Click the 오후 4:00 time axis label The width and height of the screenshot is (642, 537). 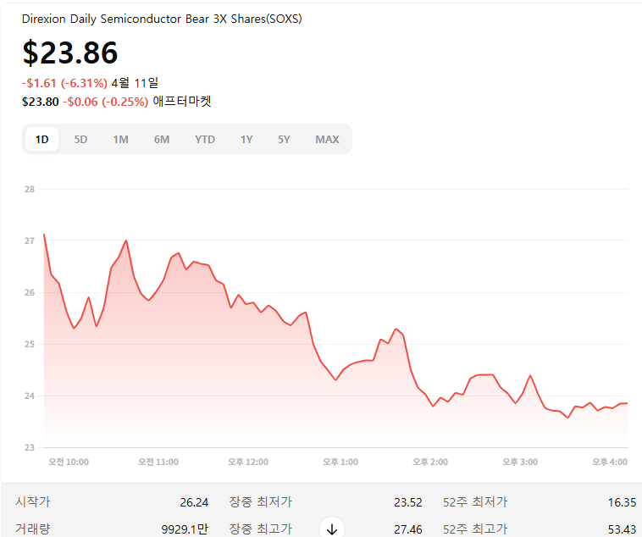click(610, 462)
